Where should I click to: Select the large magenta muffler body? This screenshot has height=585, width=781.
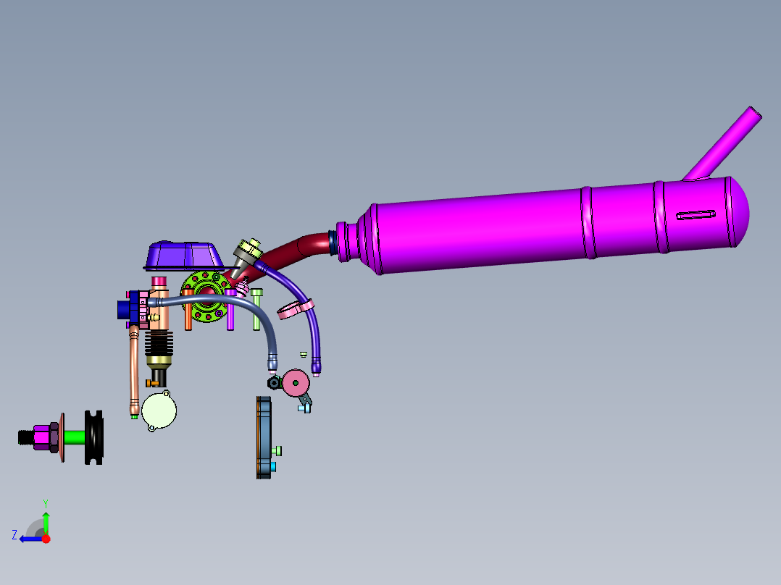click(543, 226)
